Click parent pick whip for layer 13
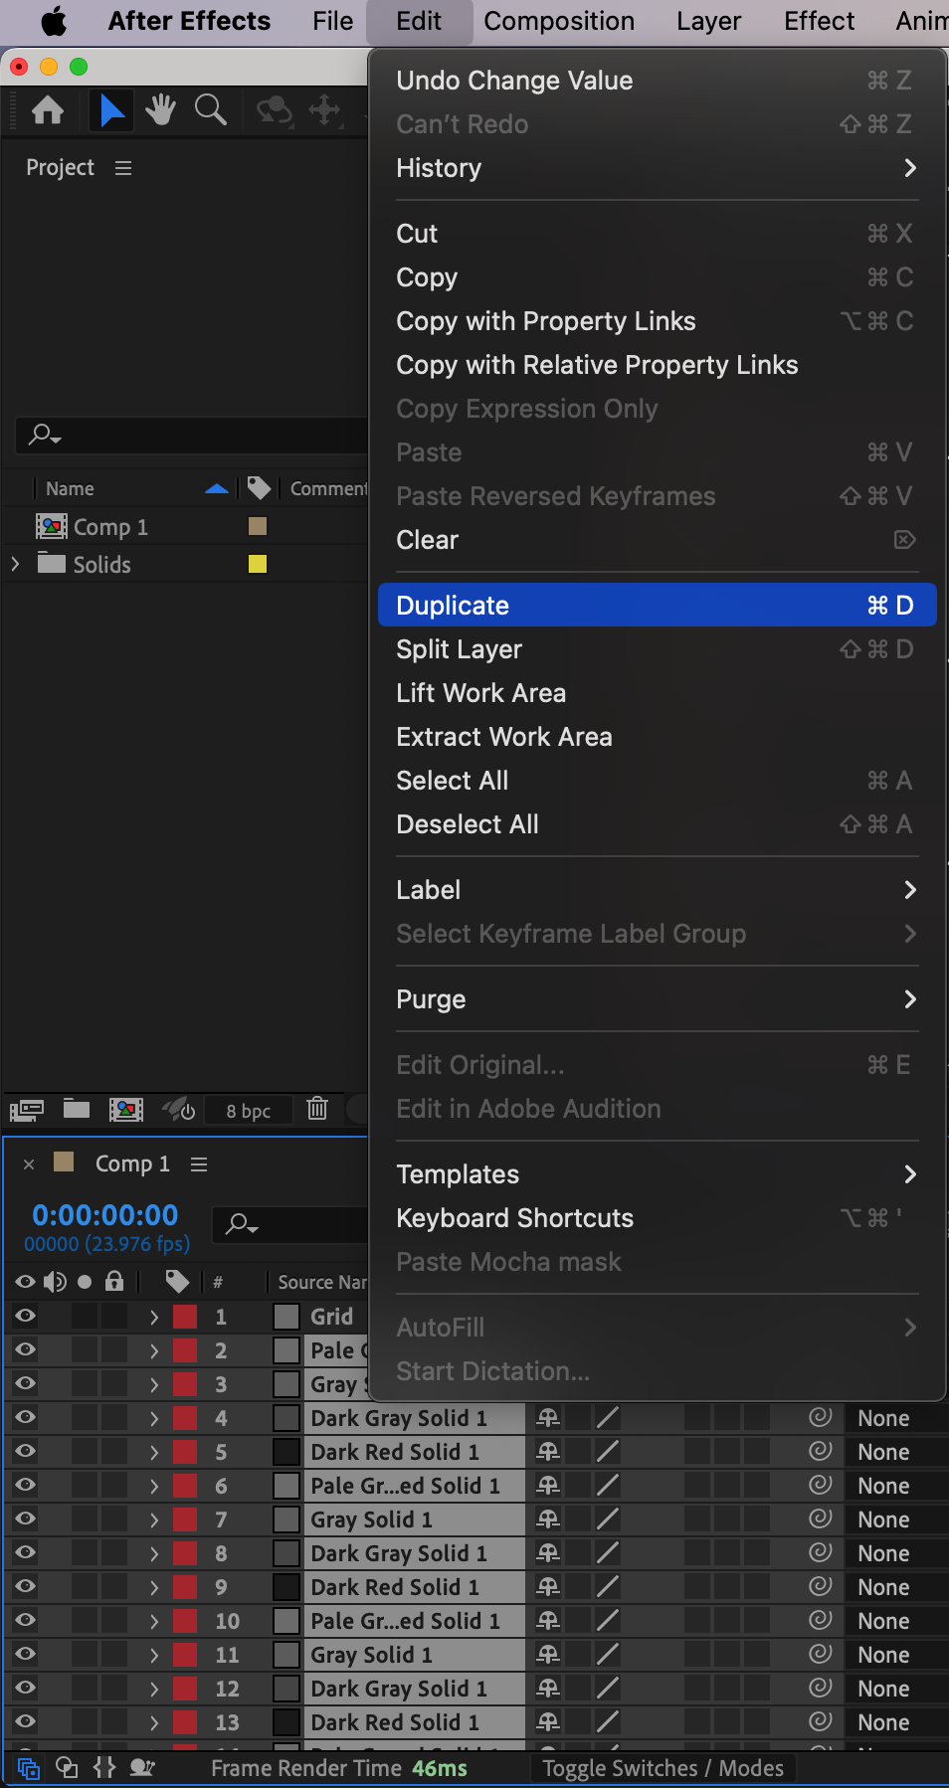The height and width of the screenshot is (1788, 949). (x=821, y=1721)
